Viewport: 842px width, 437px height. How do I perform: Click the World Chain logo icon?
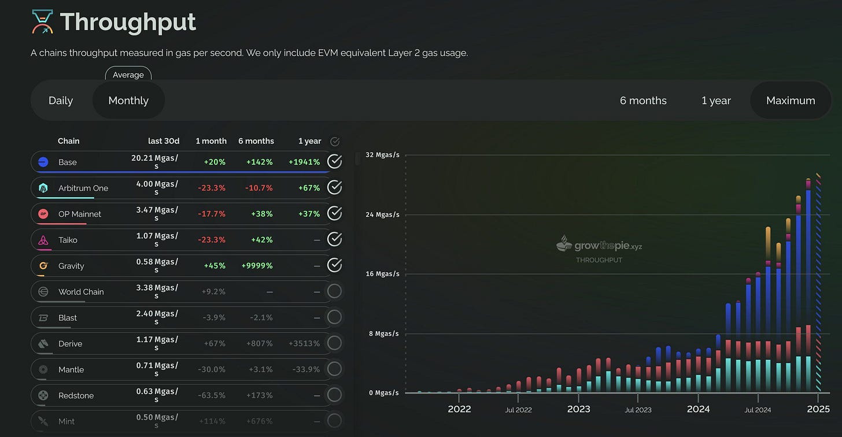[43, 292]
